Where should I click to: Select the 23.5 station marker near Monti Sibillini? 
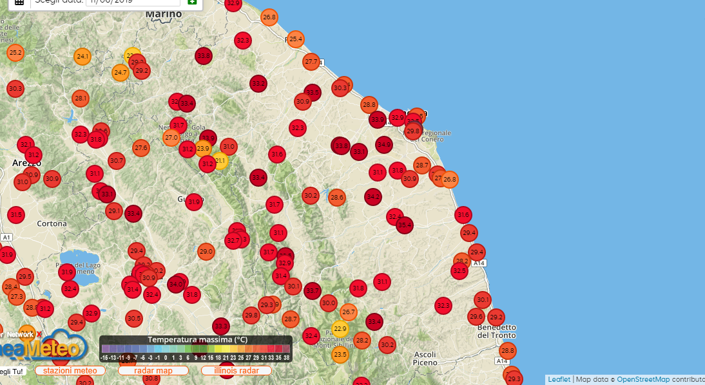point(340,354)
